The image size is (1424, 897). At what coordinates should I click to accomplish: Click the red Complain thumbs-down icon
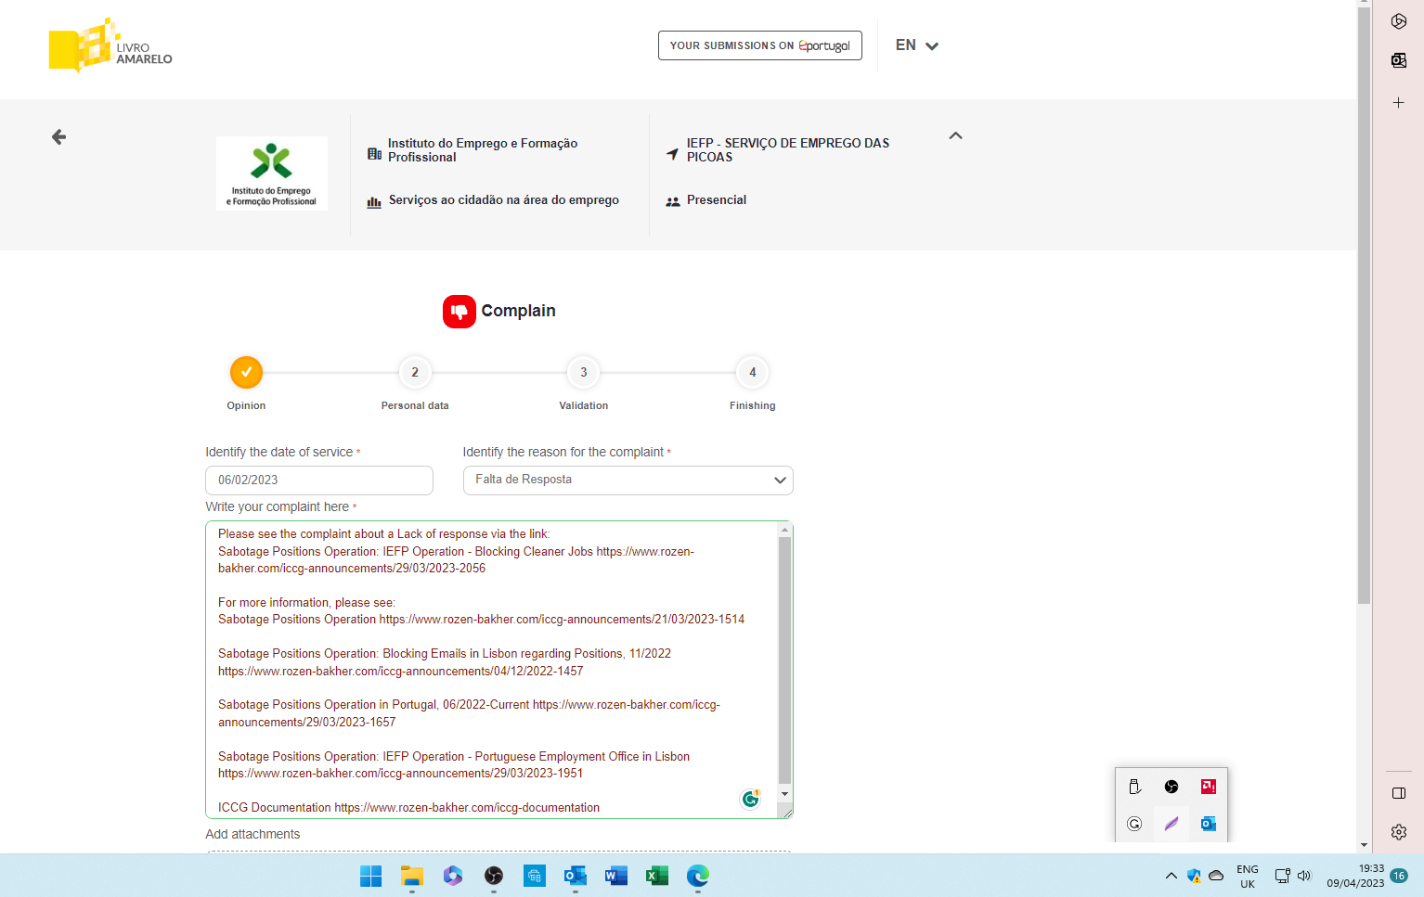point(459,312)
